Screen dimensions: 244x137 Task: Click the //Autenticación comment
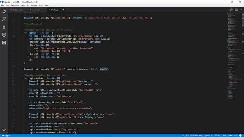(33, 24)
